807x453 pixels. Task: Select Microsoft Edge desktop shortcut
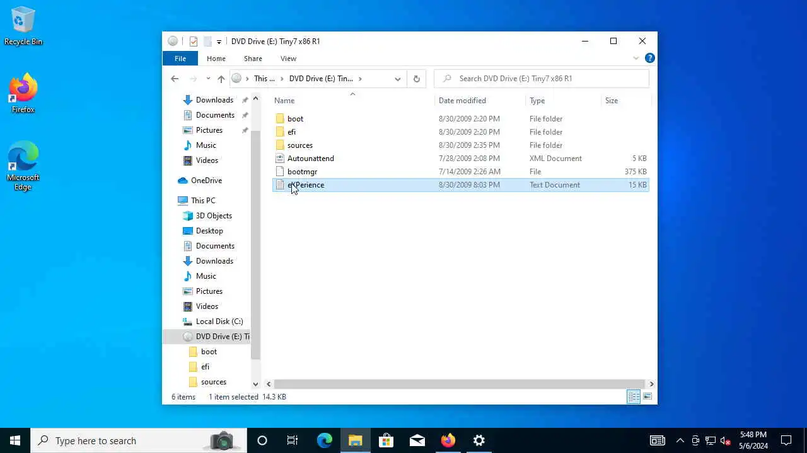point(23,166)
